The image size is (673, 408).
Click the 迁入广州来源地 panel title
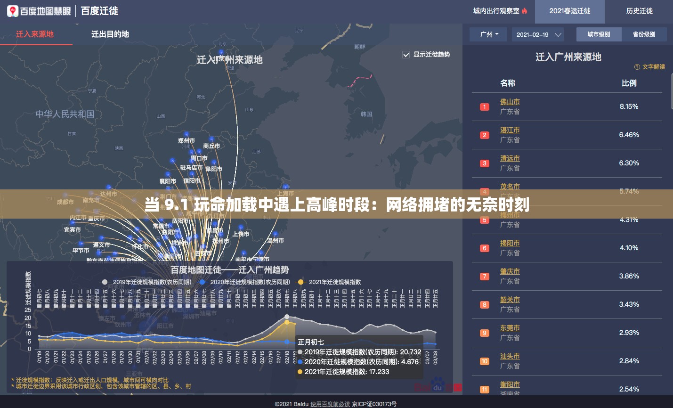(x=568, y=57)
